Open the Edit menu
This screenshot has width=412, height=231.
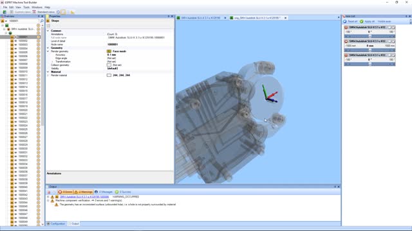pos(12,7)
